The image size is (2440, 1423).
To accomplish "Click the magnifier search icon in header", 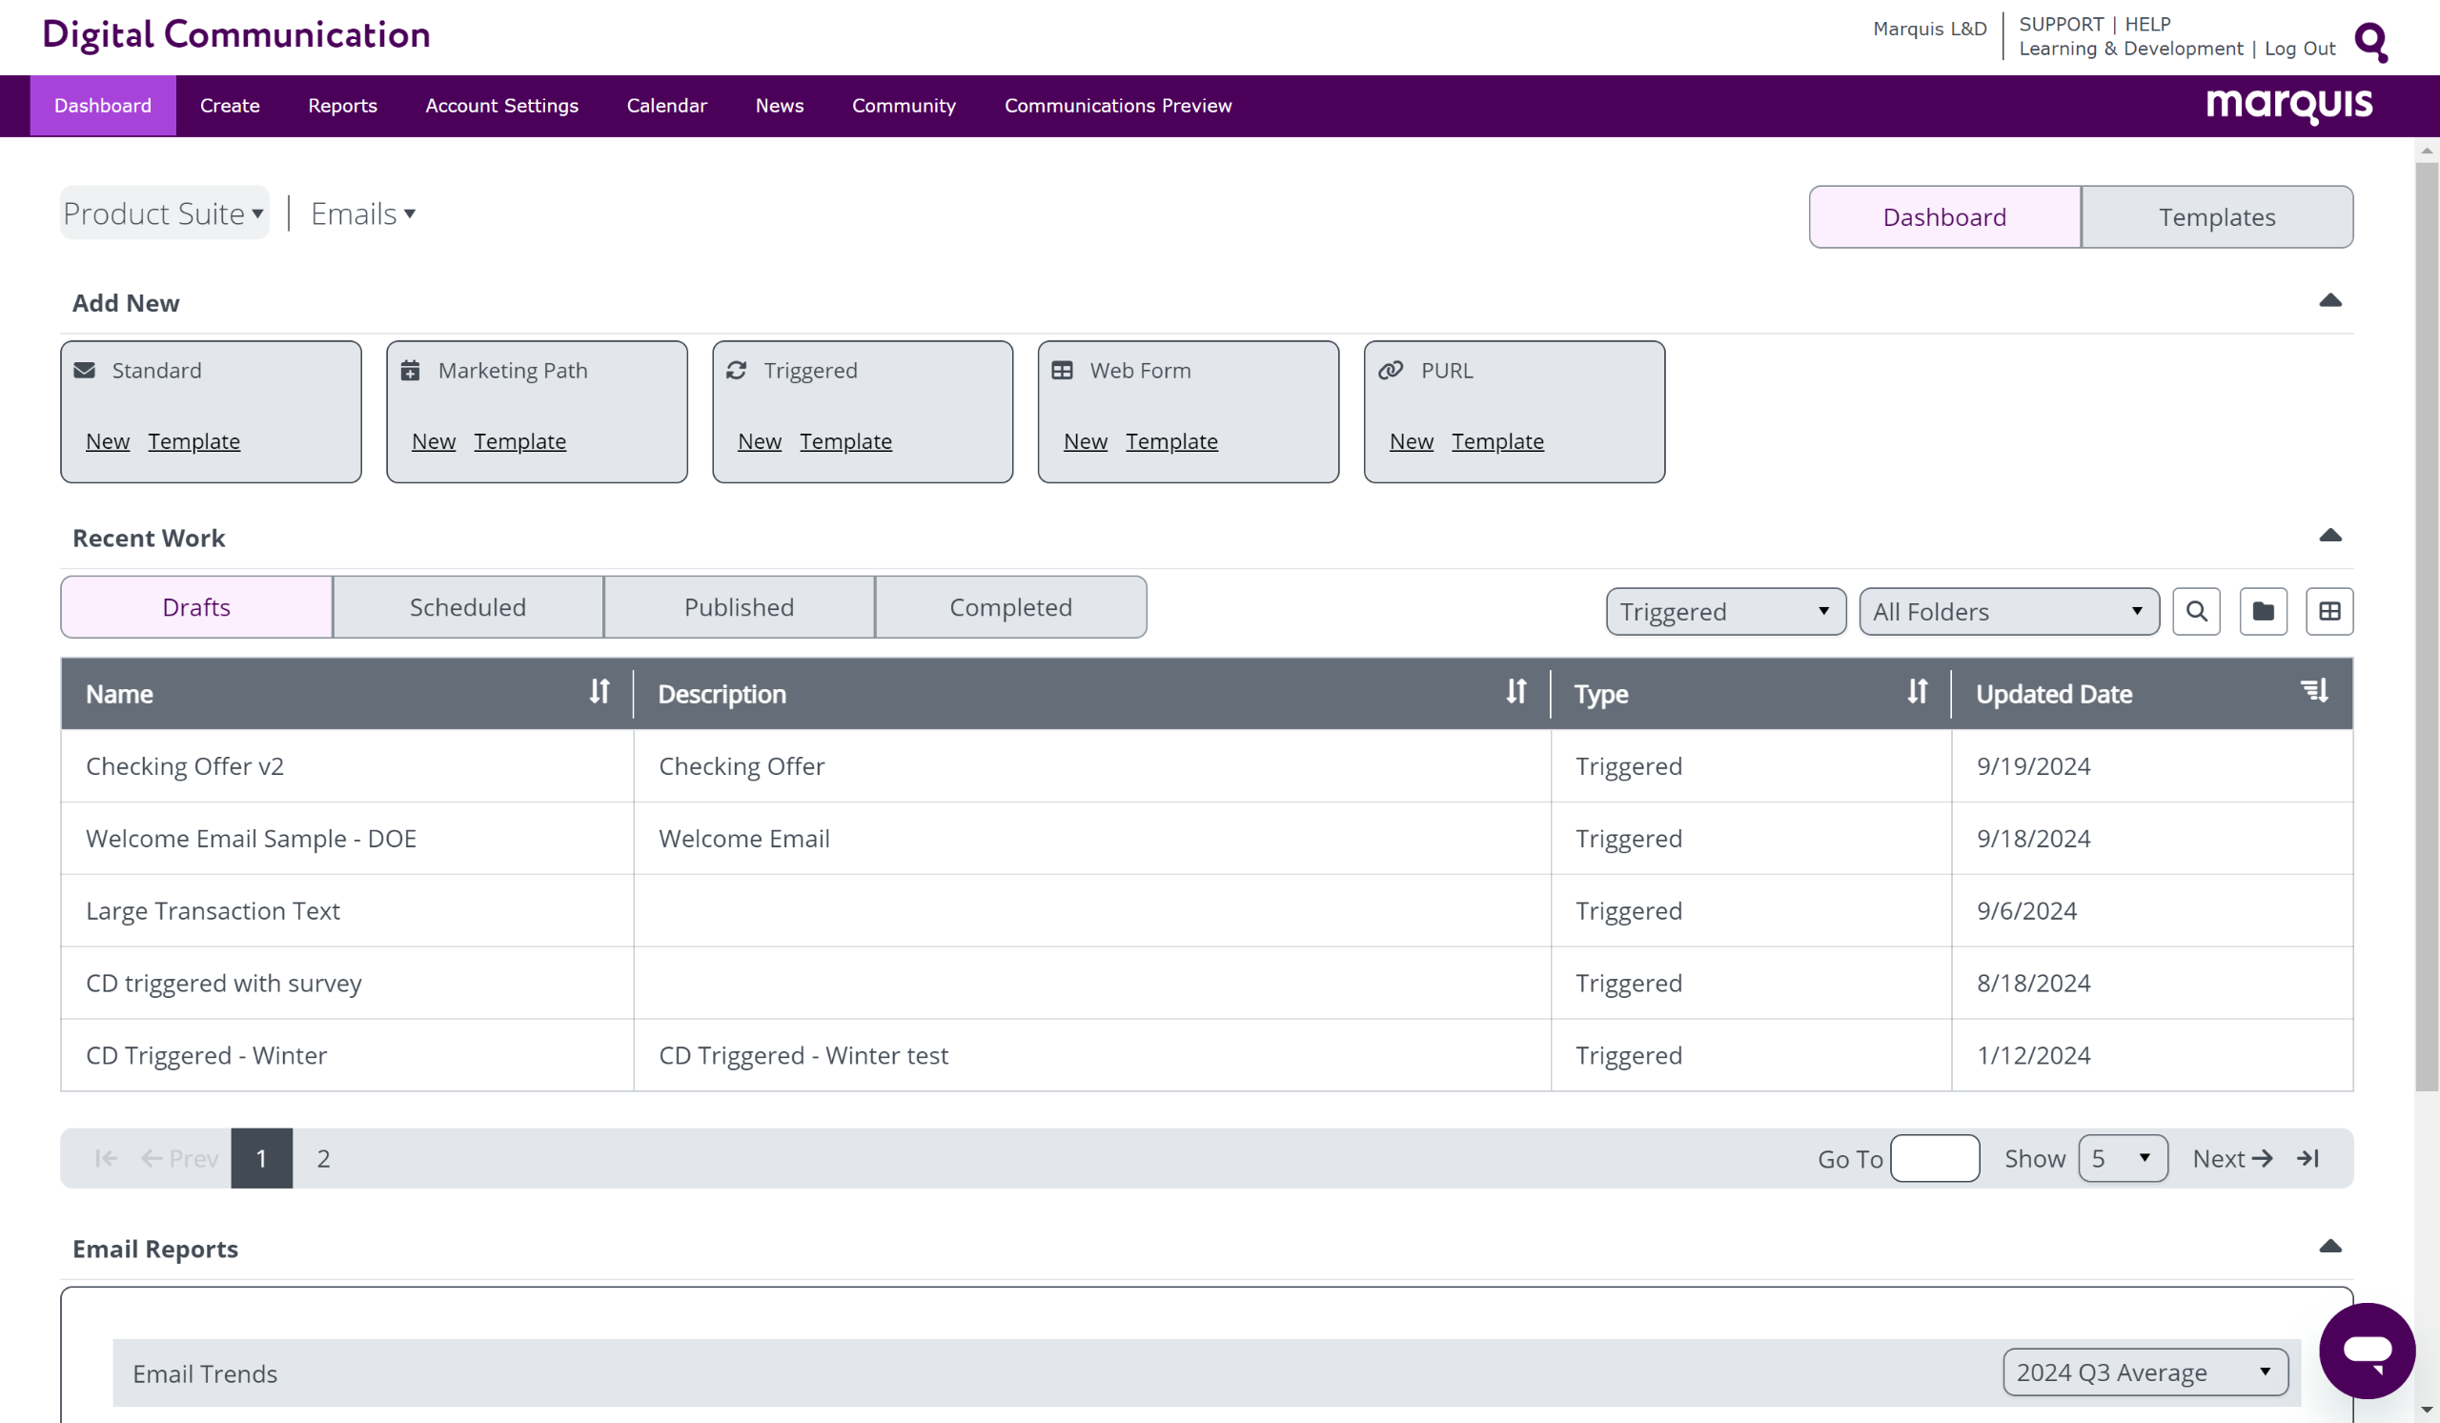I will pos(2371,41).
